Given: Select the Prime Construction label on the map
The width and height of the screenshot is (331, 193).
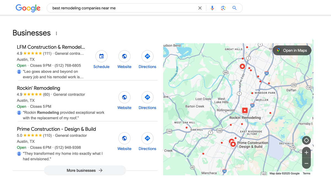Looking at the screenshot, I should tap(253, 144).
